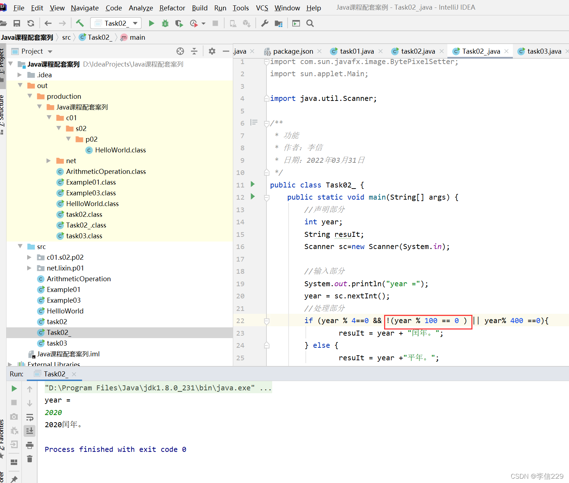Rerun program in the Run panel
This screenshot has height=483, width=569.
pyautogui.click(x=14, y=389)
